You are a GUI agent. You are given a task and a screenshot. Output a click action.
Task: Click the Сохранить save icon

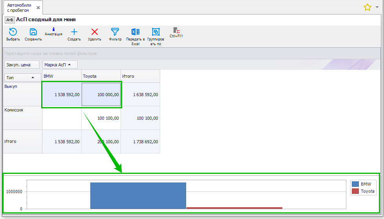pyautogui.click(x=33, y=32)
